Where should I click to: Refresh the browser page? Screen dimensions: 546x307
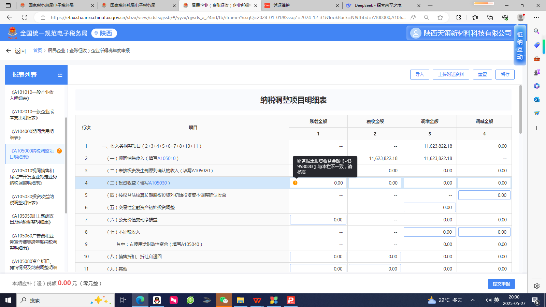(25, 17)
